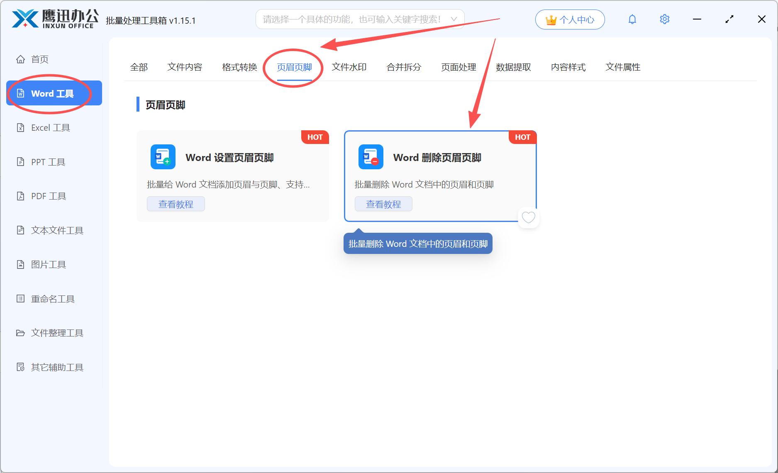Screen dimensions: 778x473
Task: Open 重命名工具 in the sidebar
Action: tap(54, 299)
